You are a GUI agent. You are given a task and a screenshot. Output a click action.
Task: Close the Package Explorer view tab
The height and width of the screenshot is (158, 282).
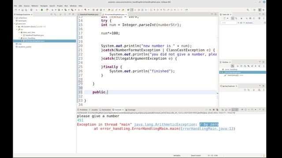tap(32, 14)
